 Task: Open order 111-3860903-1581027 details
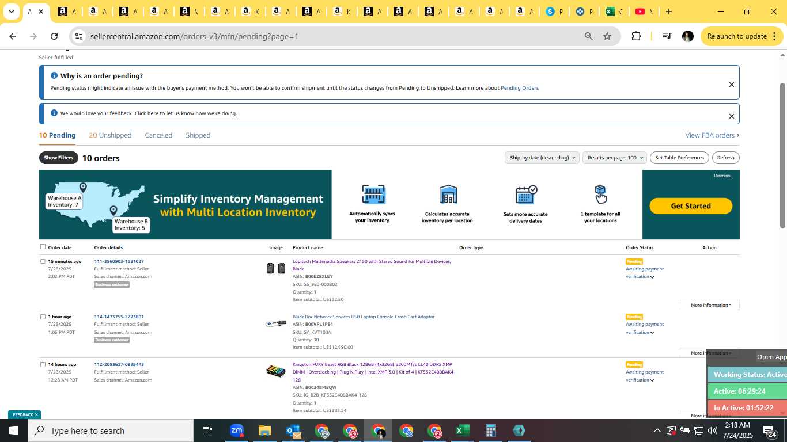tap(119, 261)
